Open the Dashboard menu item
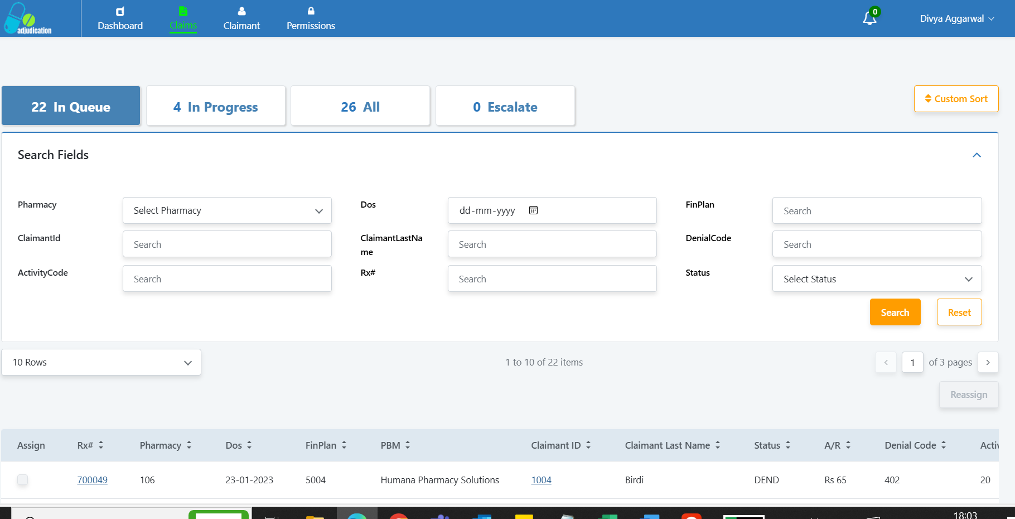Screen dimensions: 1015x519 point(120,19)
